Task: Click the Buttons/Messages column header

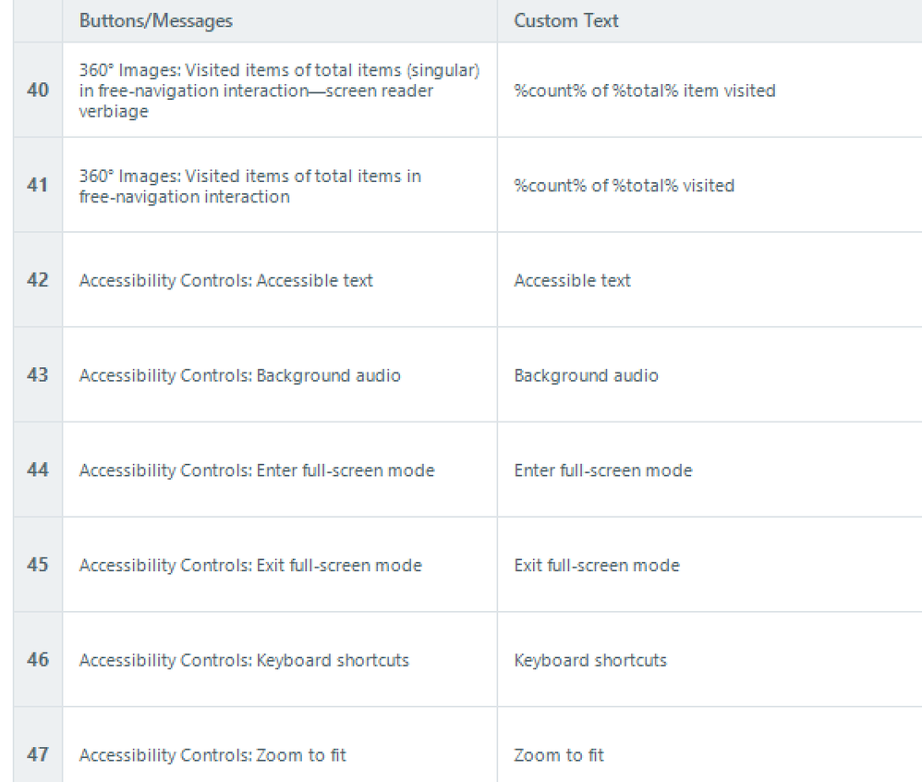Action: [x=156, y=20]
